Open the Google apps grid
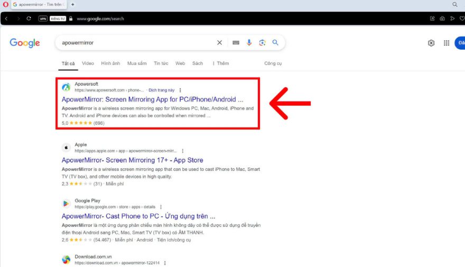This screenshot has height=267, width=465. (447, 43)
